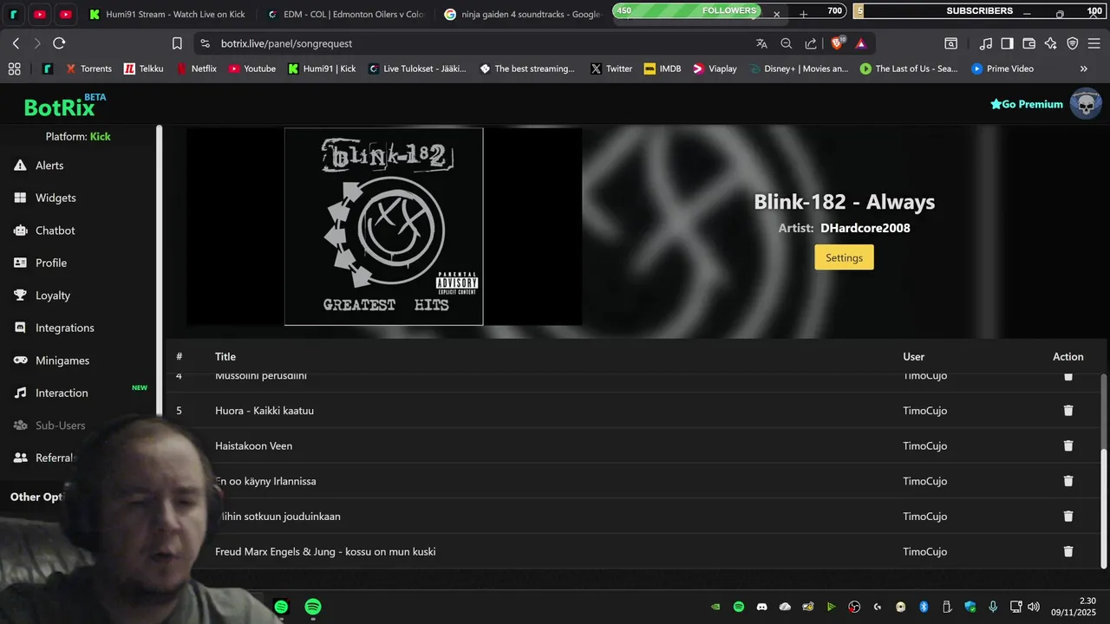Image resolution: width=1110 pixels, height=624 pixels.
Task: Open the Widgets sidebar section
Action: click(55, 198)
